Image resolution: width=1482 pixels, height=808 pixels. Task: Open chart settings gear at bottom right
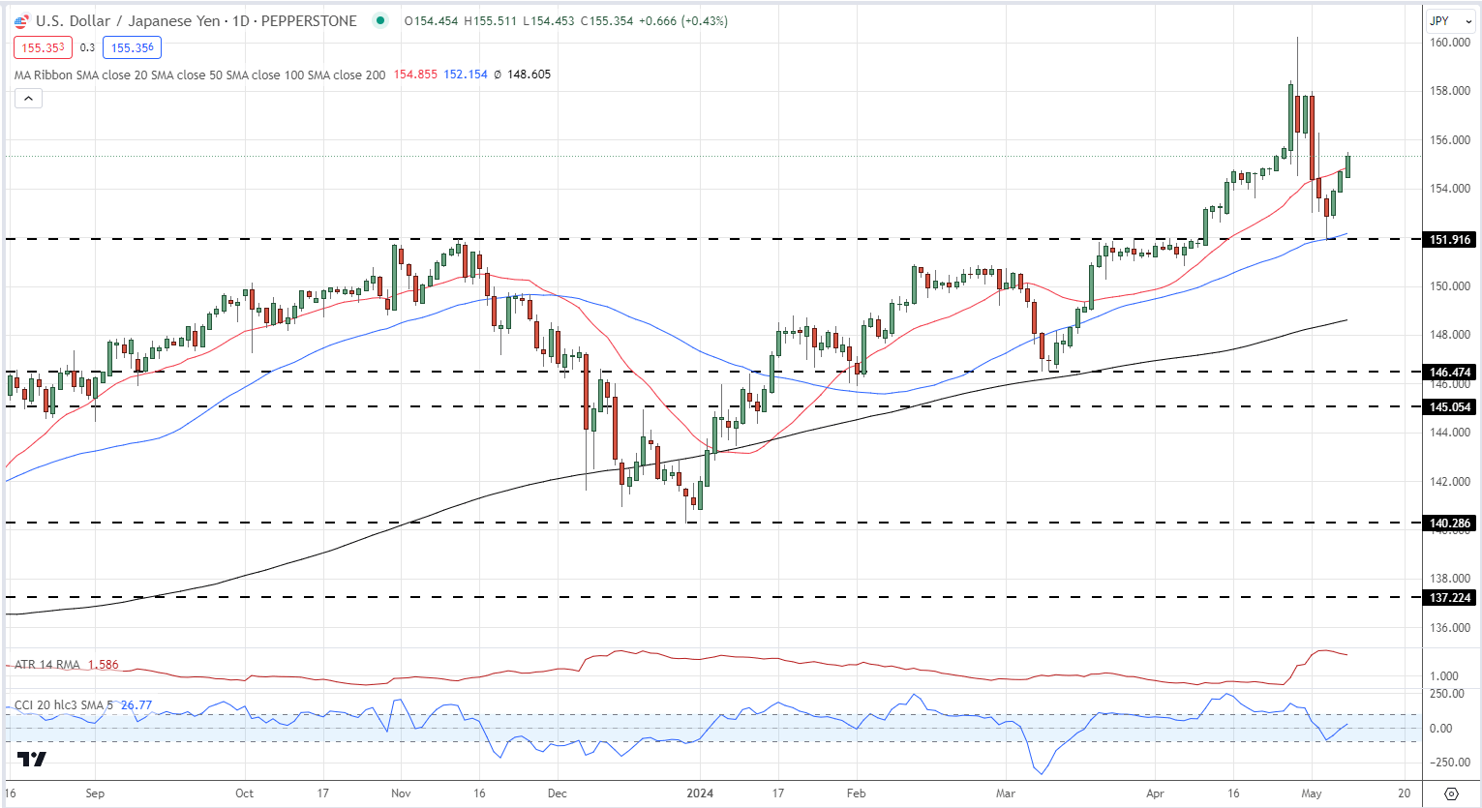[1451, 793]
